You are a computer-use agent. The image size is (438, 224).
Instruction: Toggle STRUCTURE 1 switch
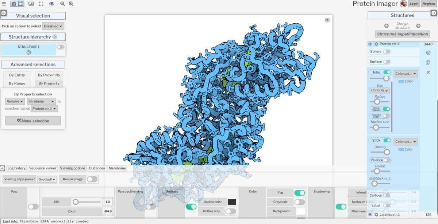[60, 47]
